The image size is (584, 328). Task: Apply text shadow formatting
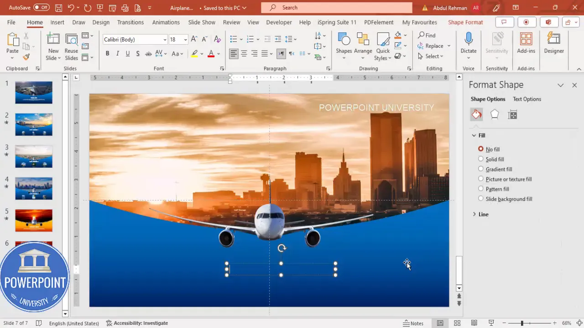click(x=138, y=54)
